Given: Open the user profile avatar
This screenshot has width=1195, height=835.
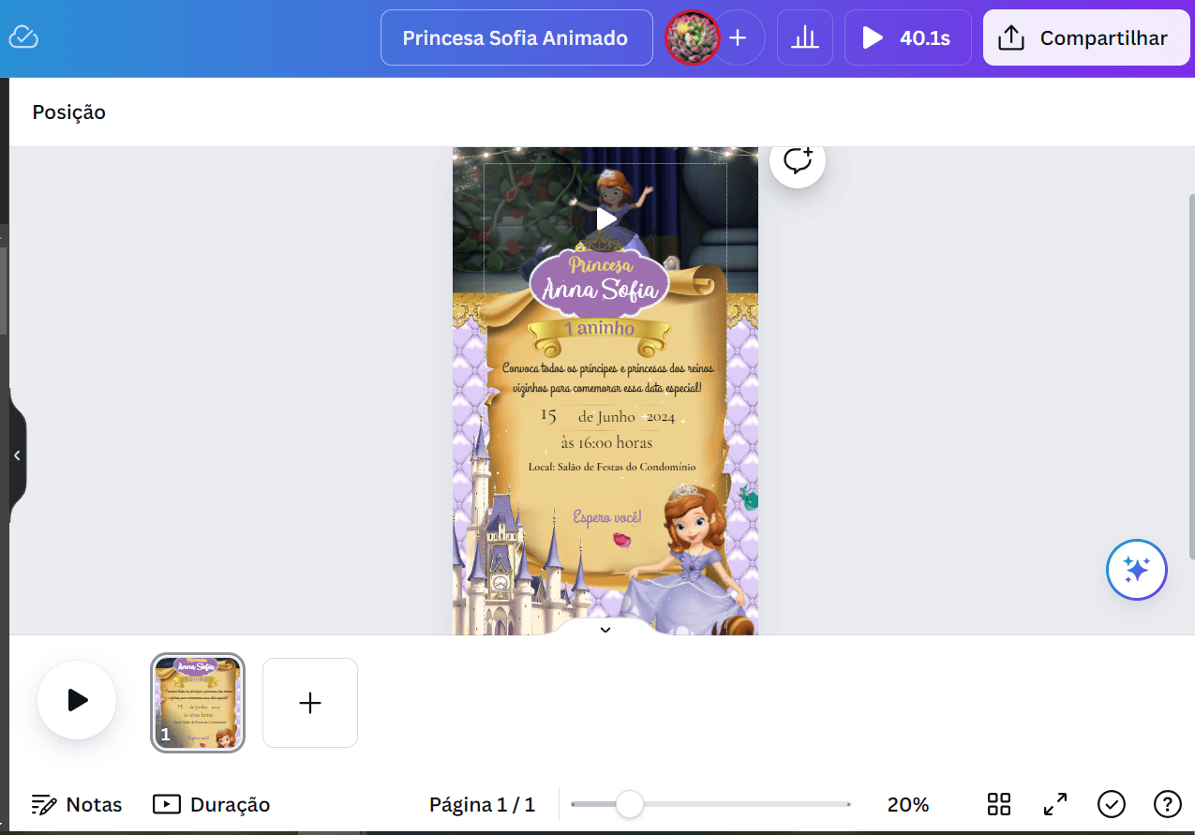Looking at the screenshot, I should tap(692, 38).
